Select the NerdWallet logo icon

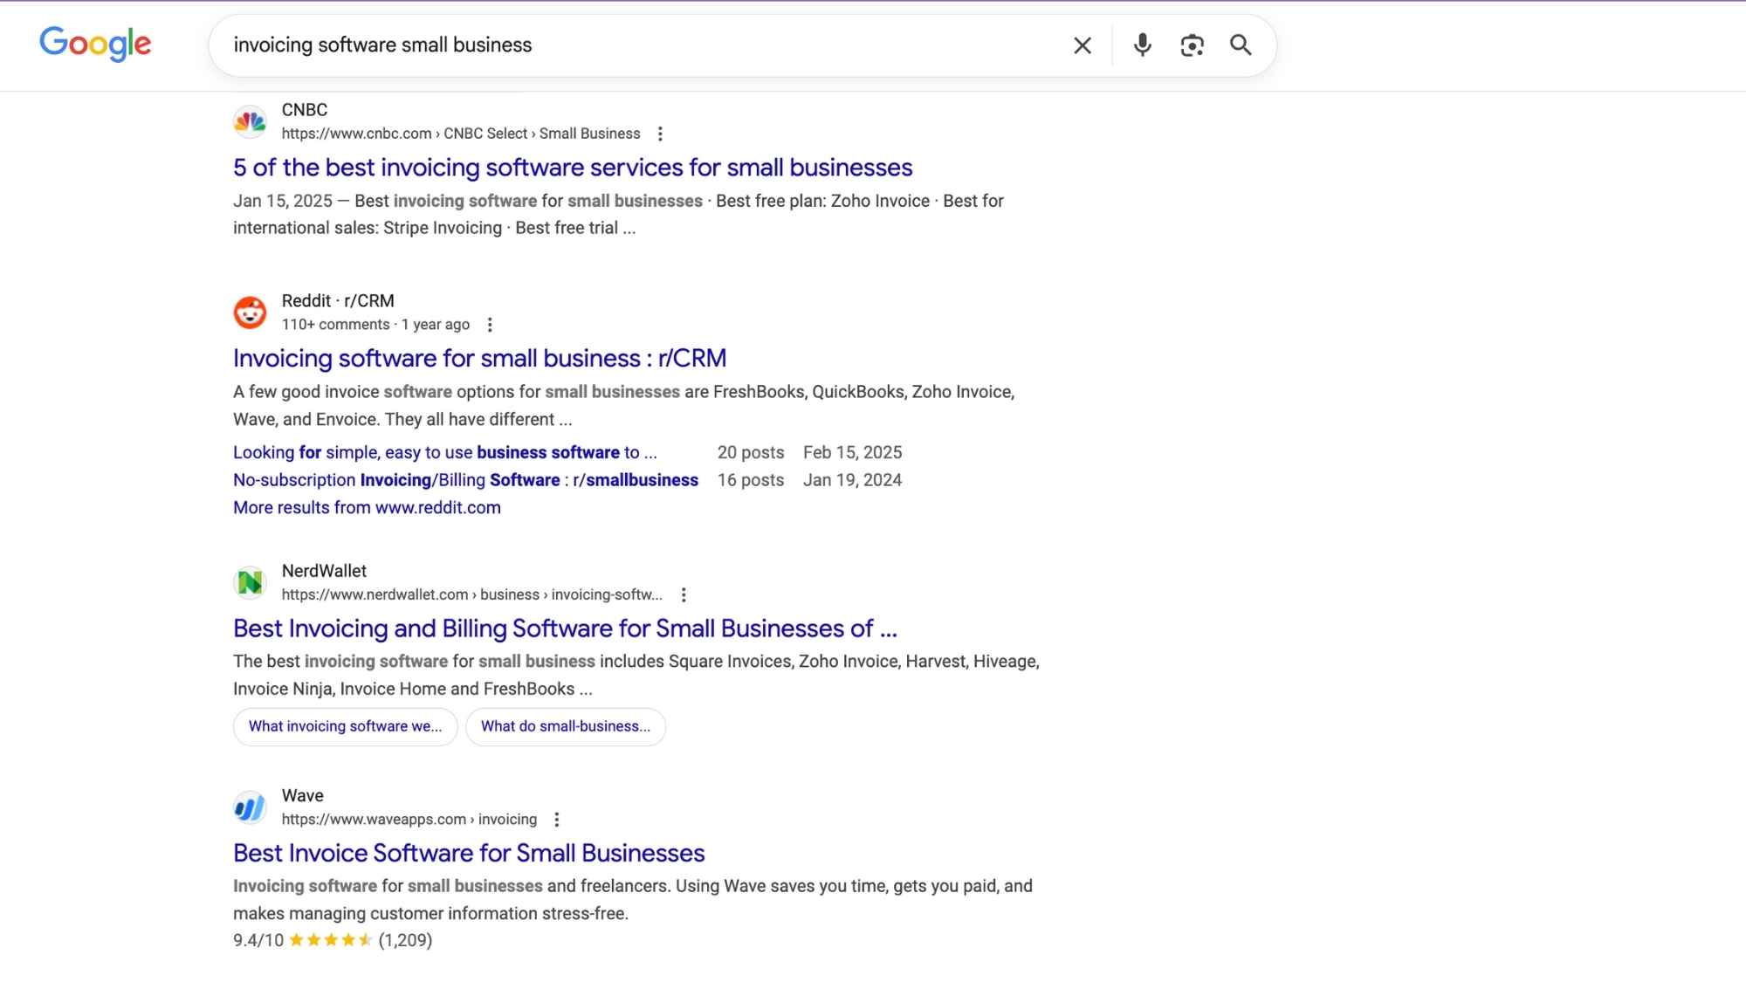coord(250,583)
